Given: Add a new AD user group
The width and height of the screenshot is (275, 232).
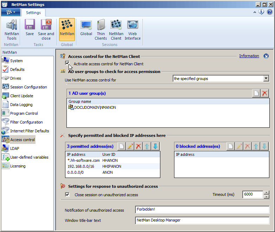Looking at the screenshot, I should click(x=256, y=93).
